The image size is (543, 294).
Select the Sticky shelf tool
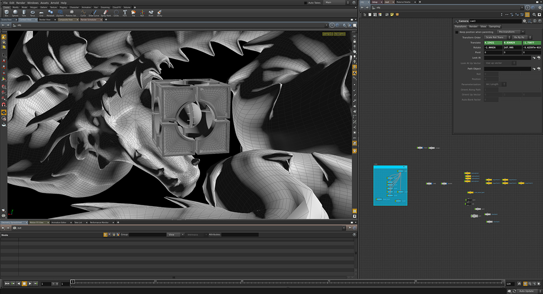(160, 13)
